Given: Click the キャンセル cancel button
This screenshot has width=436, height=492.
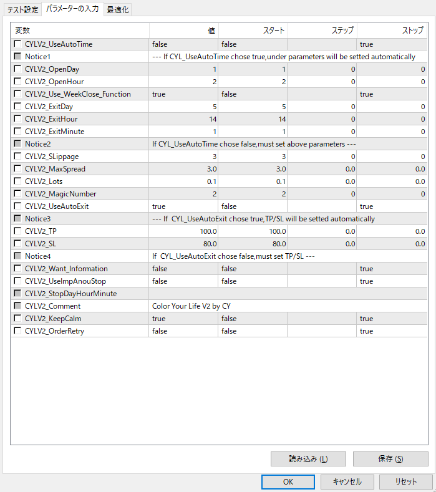Looking at the screenshot, I should tap(347, 481).
